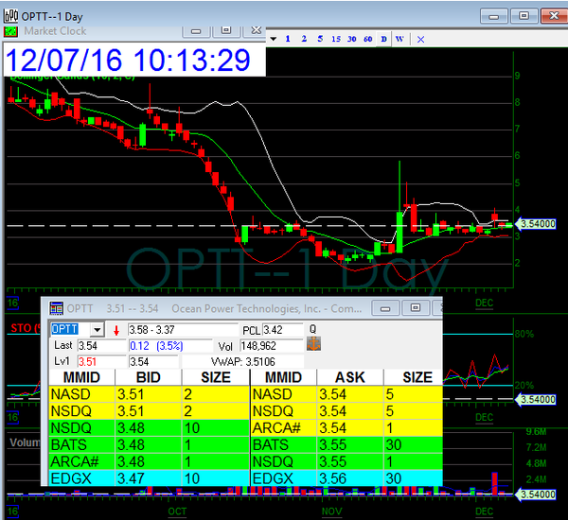Click the ASK column header

tap(349, 376)
